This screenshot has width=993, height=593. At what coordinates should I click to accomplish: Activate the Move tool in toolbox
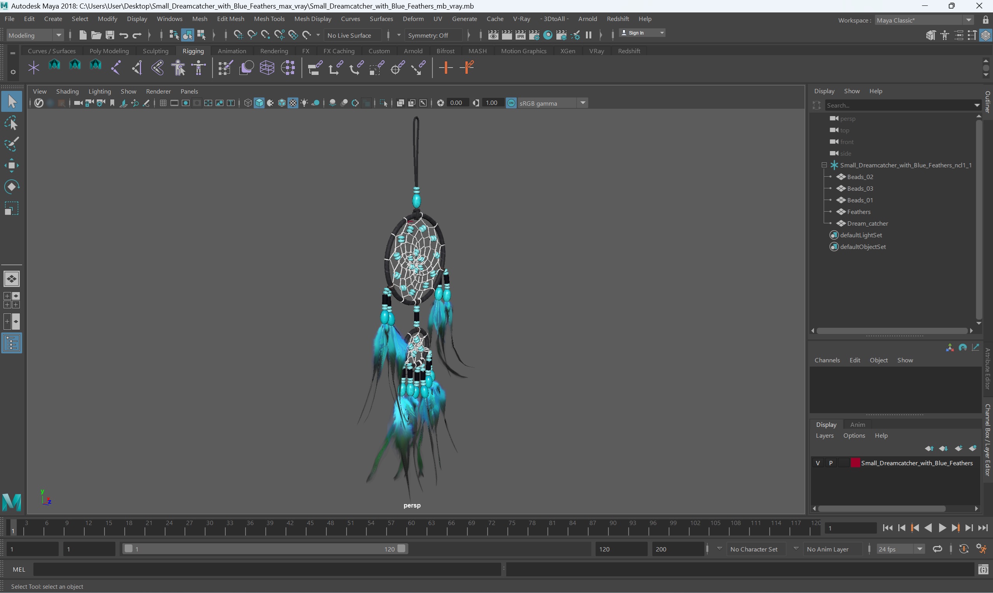[x=12, y=166]
